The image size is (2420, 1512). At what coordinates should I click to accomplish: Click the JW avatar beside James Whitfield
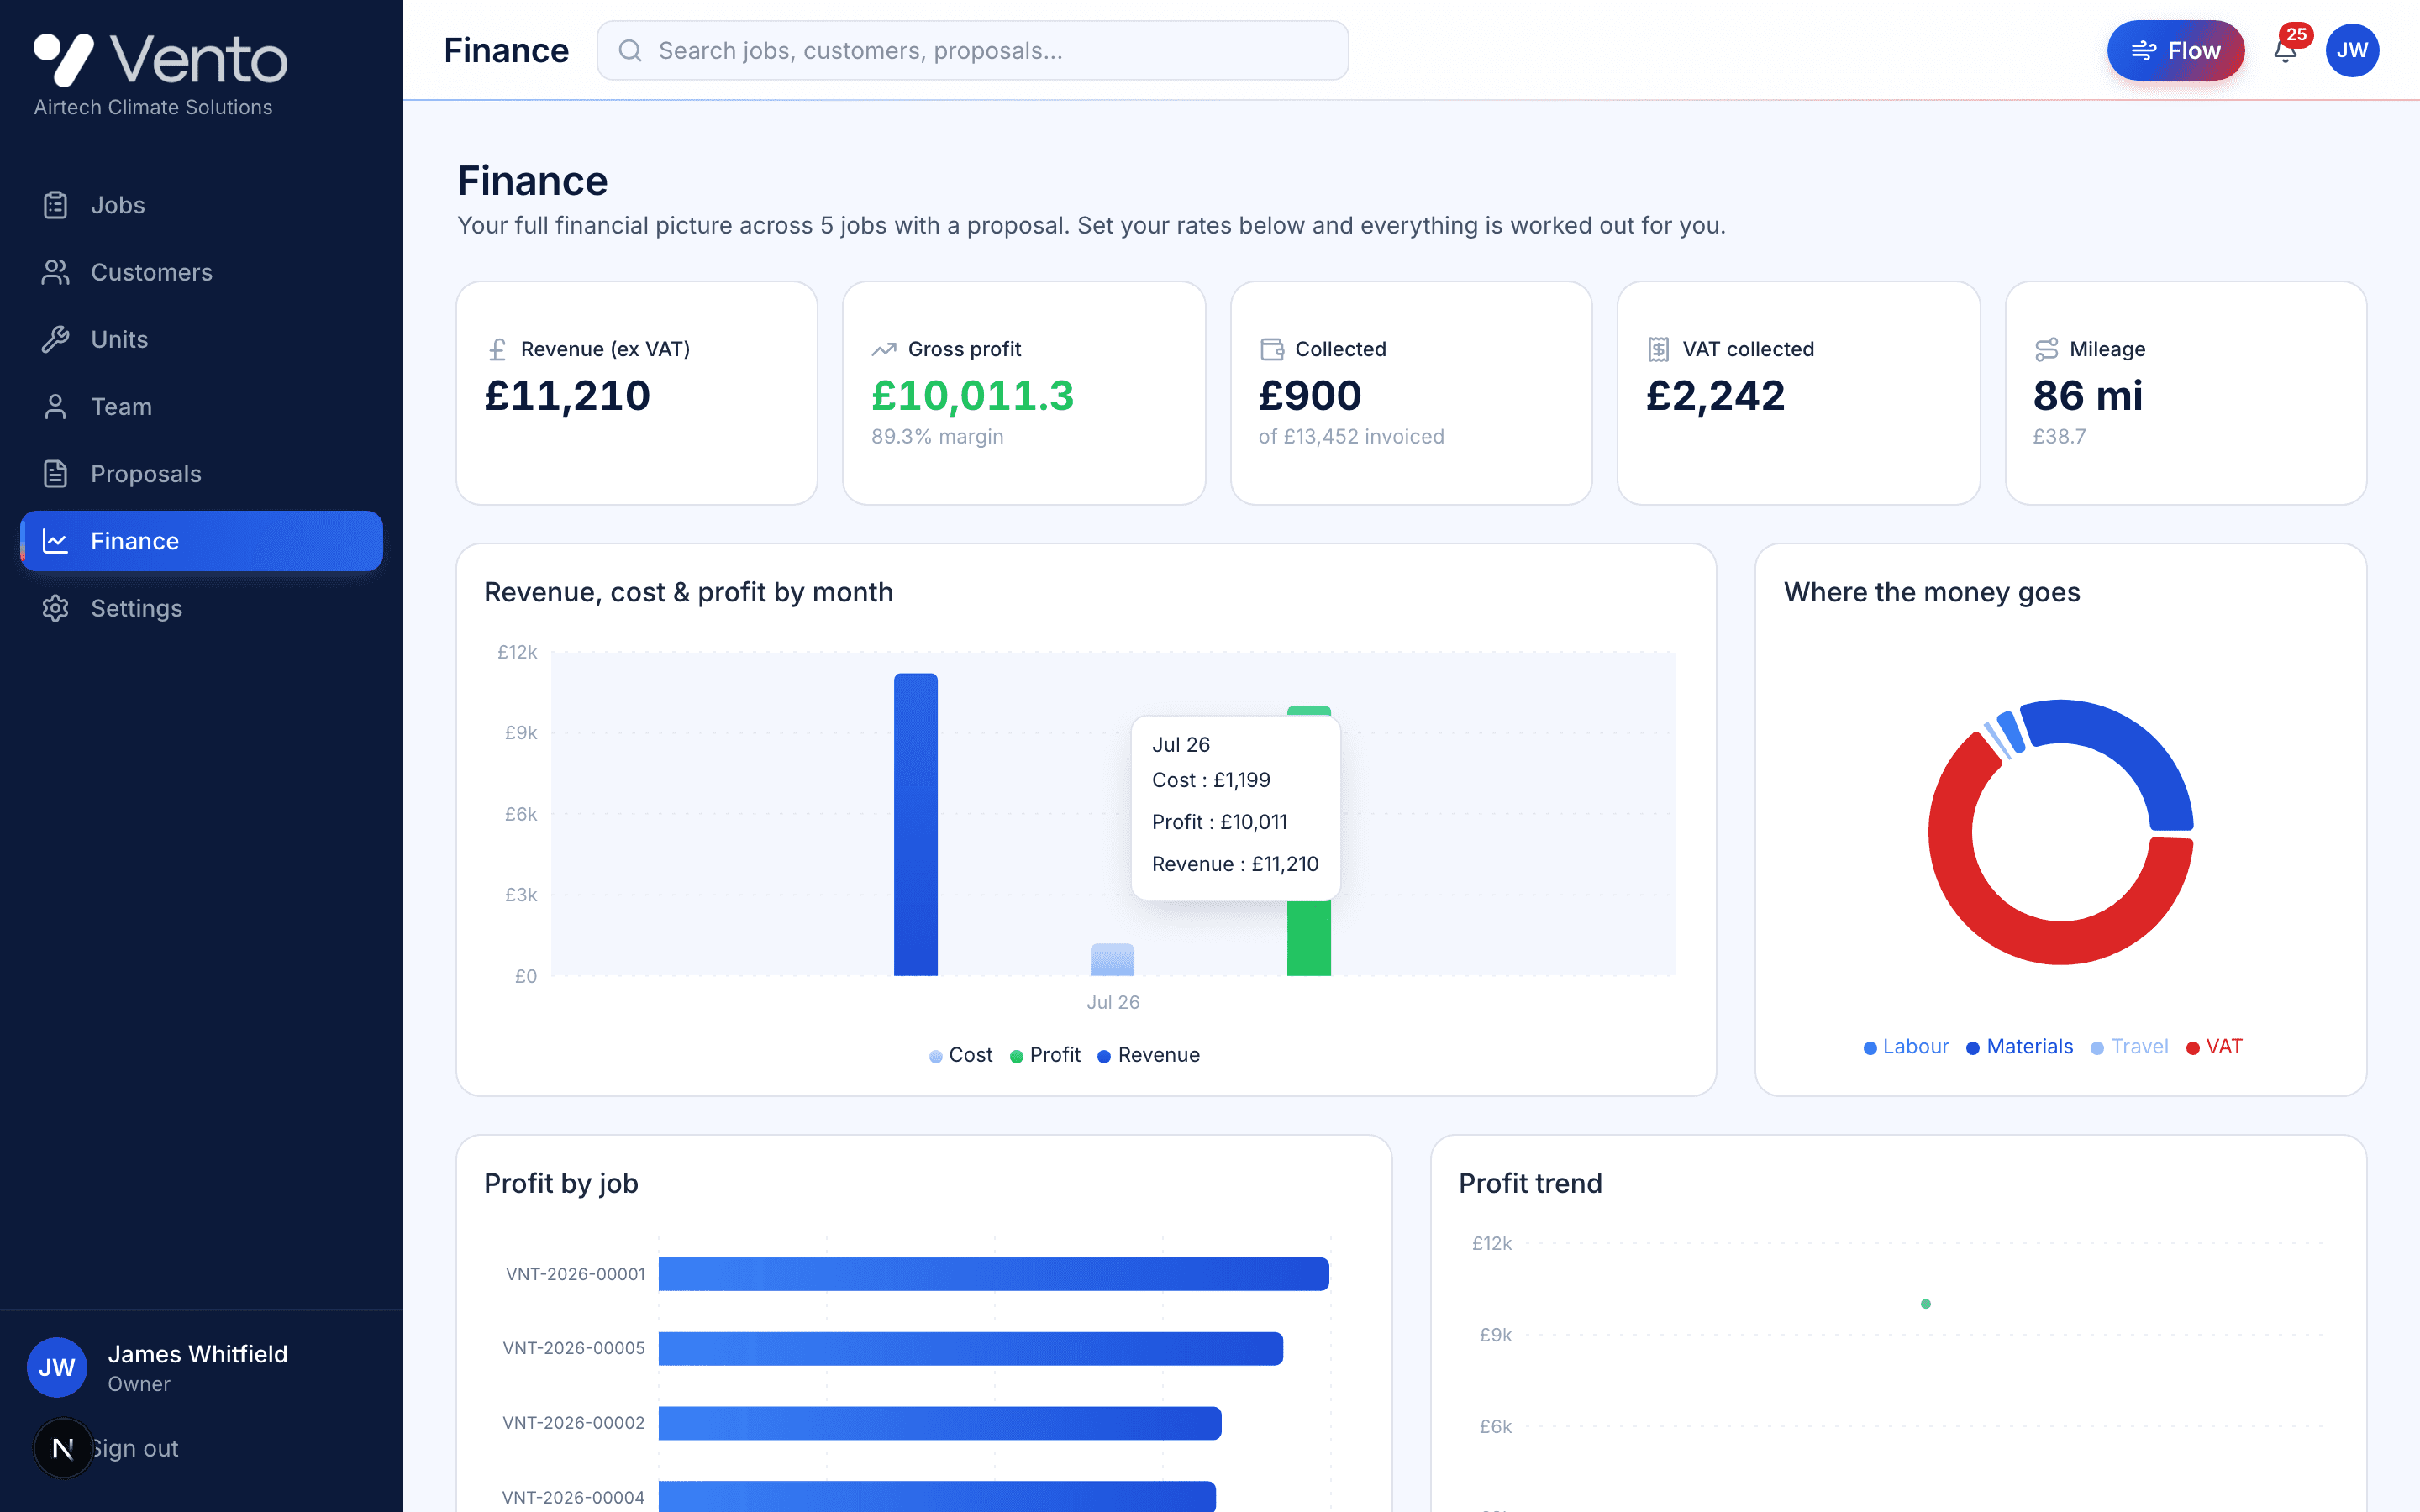(57, 1367)
